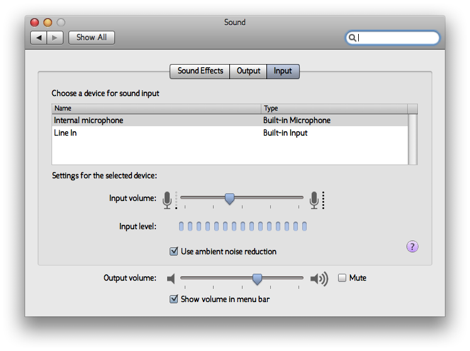Toggle Show volume in menu bar checkbox

tap(173, 299)
